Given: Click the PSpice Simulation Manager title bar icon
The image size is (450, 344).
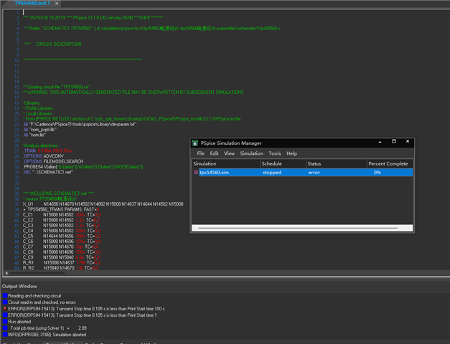Looking at the screenshot, I should [x=195, y=143].
